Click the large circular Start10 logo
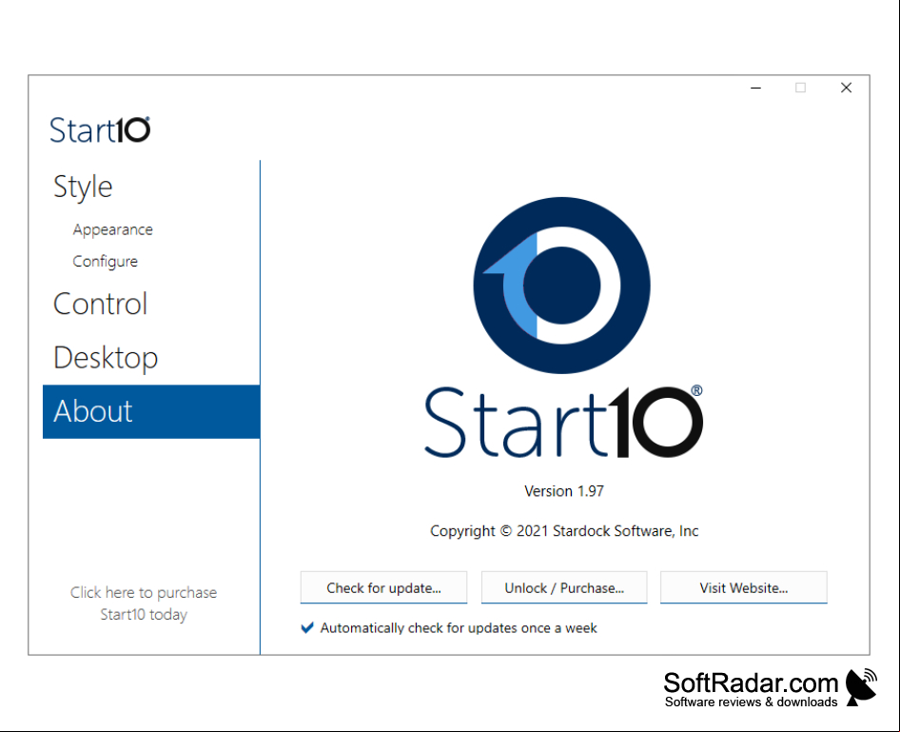Image resolution: width=900 pixels, height=732 pixels. (x=562, y=286)
